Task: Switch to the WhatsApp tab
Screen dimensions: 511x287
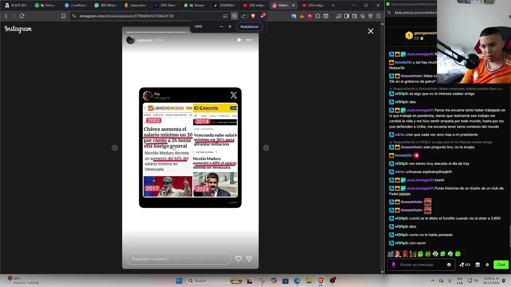Action: [x=106, y=5]
